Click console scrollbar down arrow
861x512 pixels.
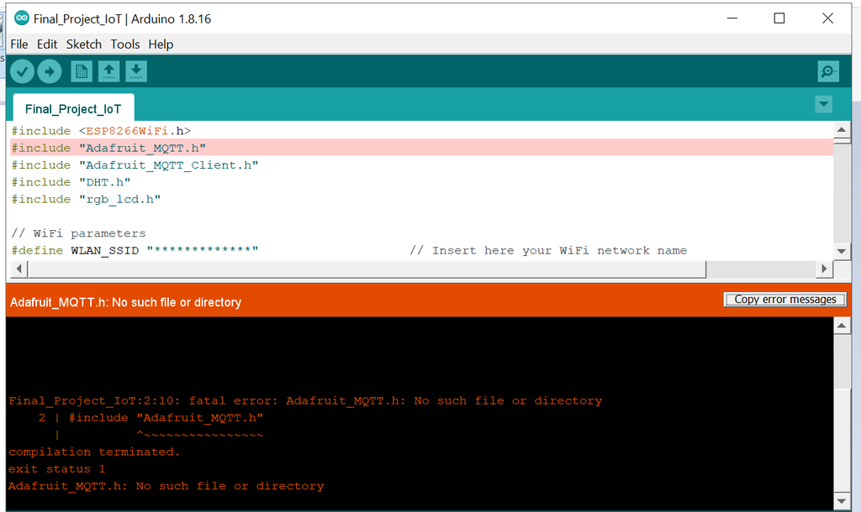pyautogui.click(x=842, y=501)
